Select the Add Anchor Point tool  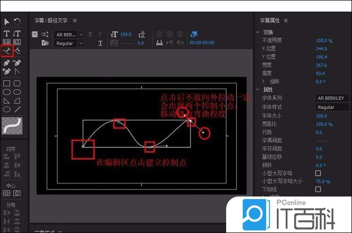(x=7, y=71)
